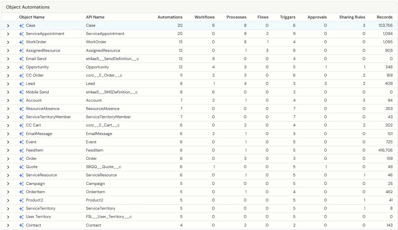The width and height of the screenshot is (398, 230).
Task: Select API name et4ae5__SMSDefinition__c
Action: [x=112, y=92]
